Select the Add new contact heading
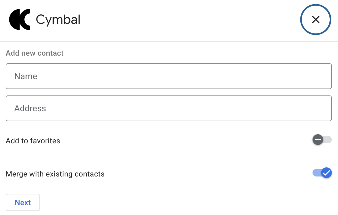 coord(34,53)
